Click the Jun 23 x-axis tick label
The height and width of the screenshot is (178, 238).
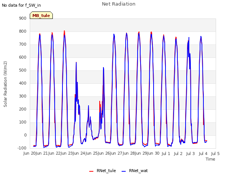[67, 154]
